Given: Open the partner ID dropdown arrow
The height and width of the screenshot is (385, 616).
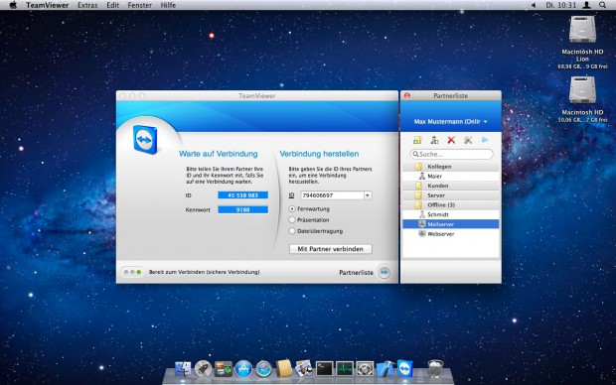Looking at the screenshot, I should tap(368, 195).
